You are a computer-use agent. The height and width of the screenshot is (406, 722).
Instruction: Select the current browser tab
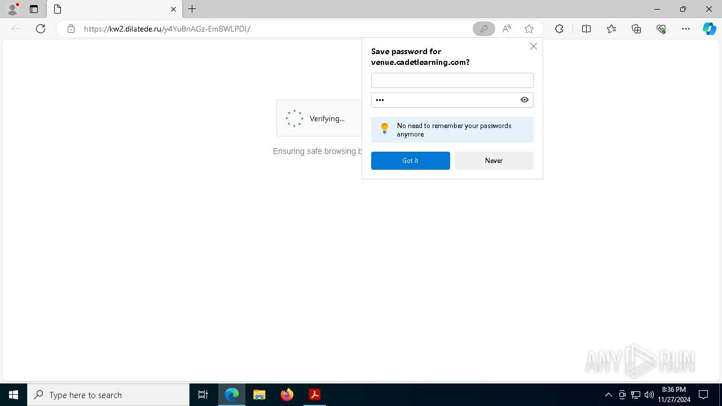pos(115,9)
